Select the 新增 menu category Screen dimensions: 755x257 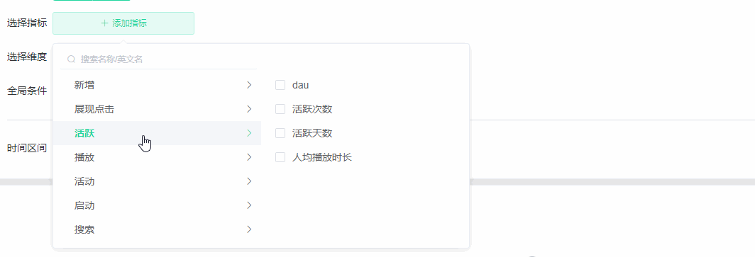(157, 85)
